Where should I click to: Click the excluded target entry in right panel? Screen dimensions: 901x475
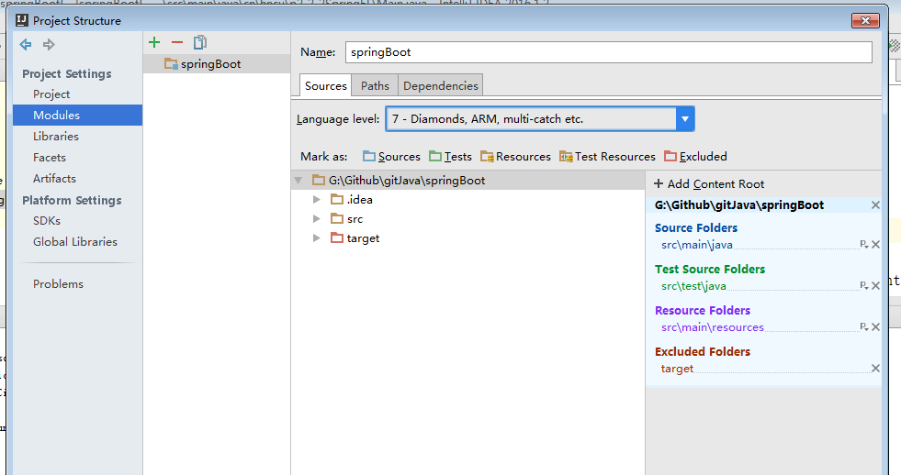pos(677,369)
